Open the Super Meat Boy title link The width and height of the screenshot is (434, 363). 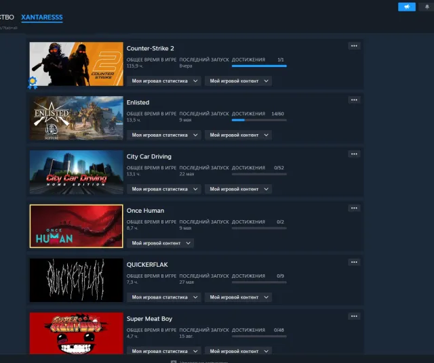(x=149, y=319)
